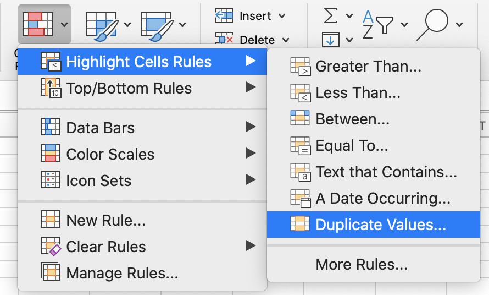Choose More Rules… option
This screenshot has height=295, width=489.
pyautogui.click(x=374, y=264)
